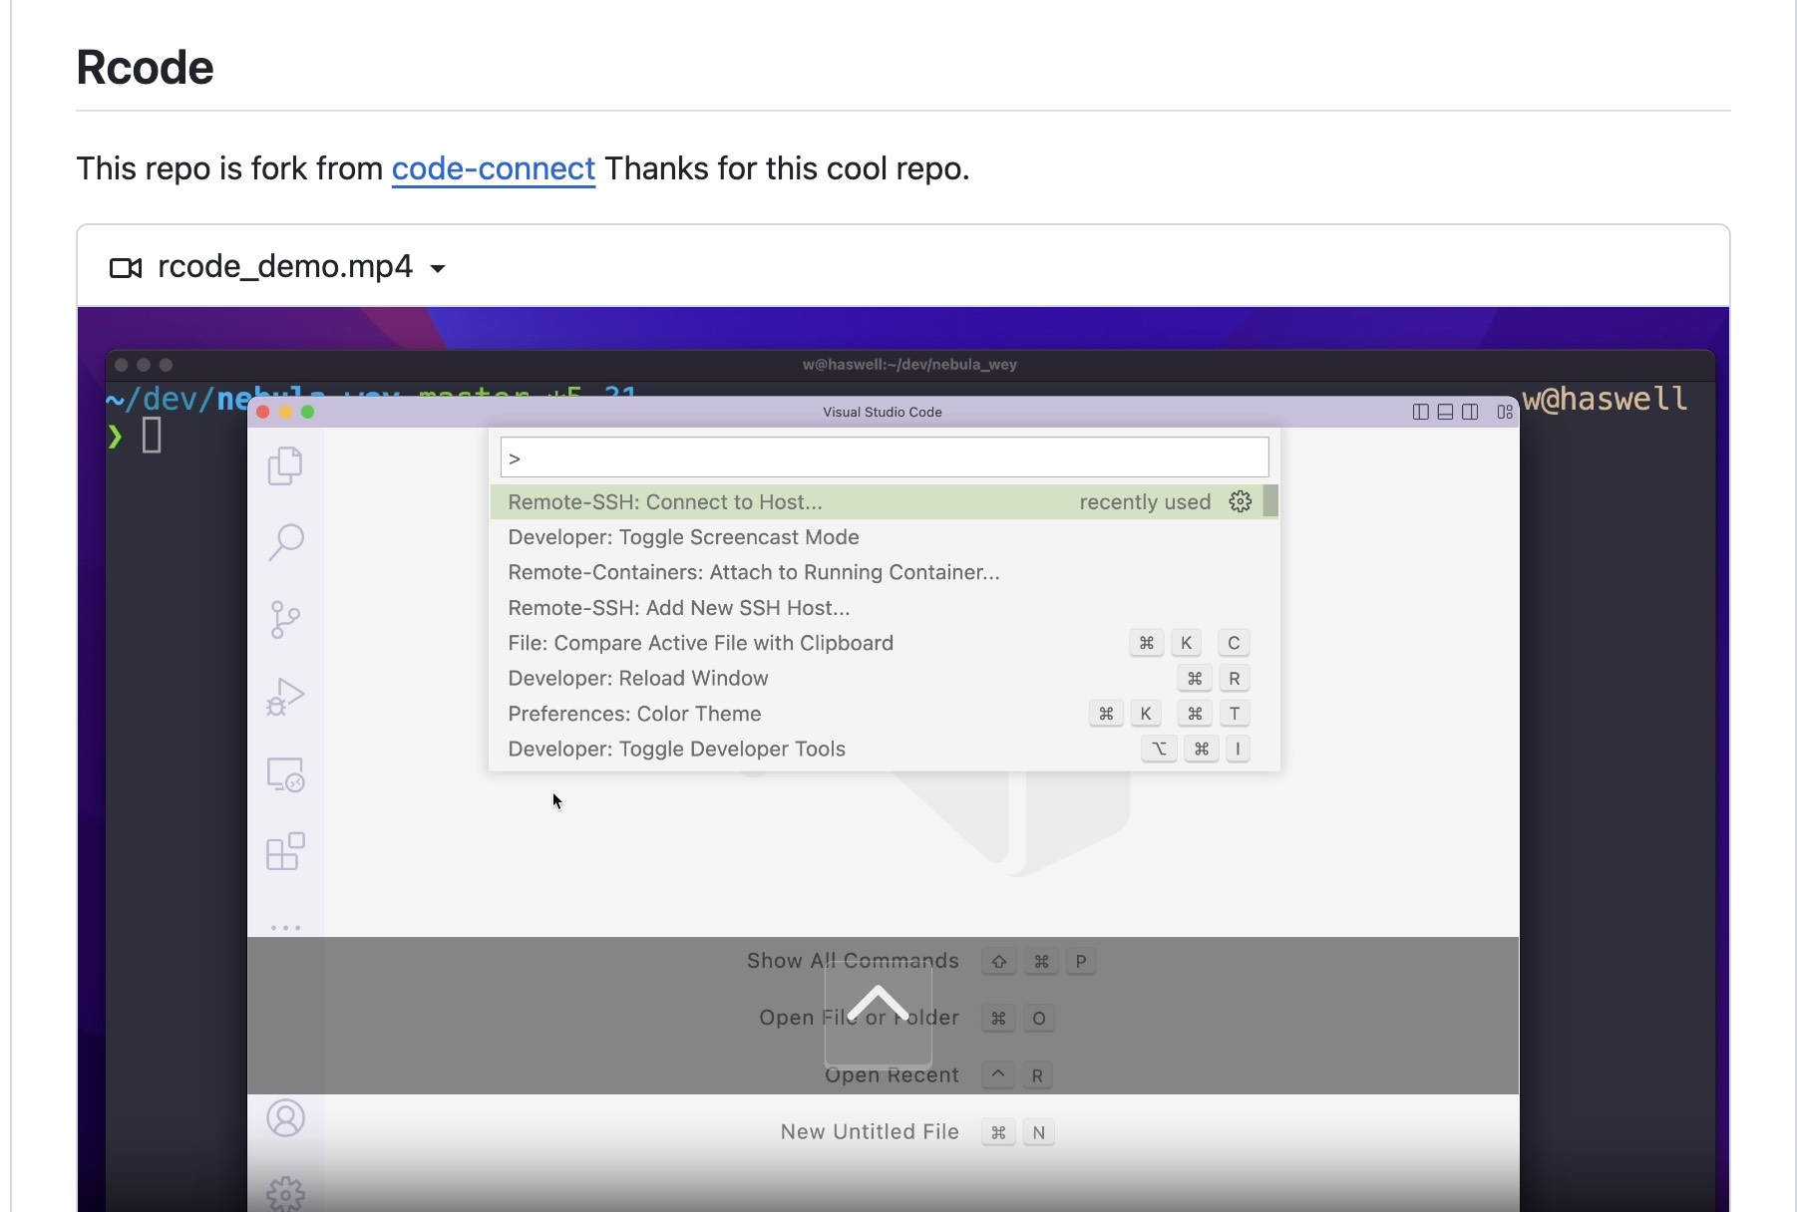Screen dimensions: 1797x1212
Task: Click the w@haswell:~/dev/nebula_wey terminal title
Action: (x=909, y=365)
